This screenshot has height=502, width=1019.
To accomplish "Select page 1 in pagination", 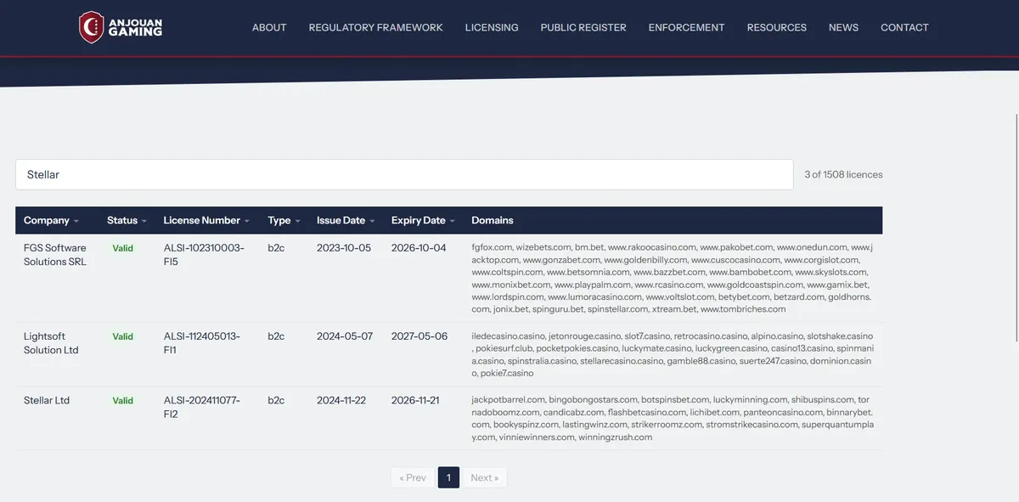I will (x=448, y=477).
